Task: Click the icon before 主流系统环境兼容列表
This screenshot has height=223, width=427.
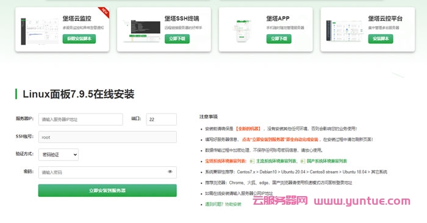Action: coord(252,161)
